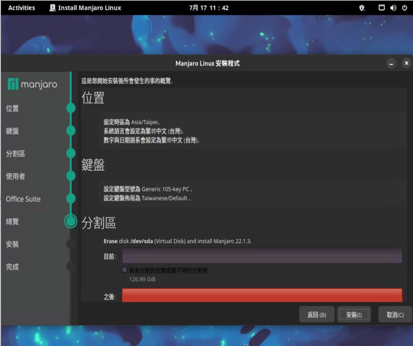This screenshot has width=413, height=346.
Task: Select the 分割區 step circle marker
Action: pyautogui.click(x=71, y=153)
